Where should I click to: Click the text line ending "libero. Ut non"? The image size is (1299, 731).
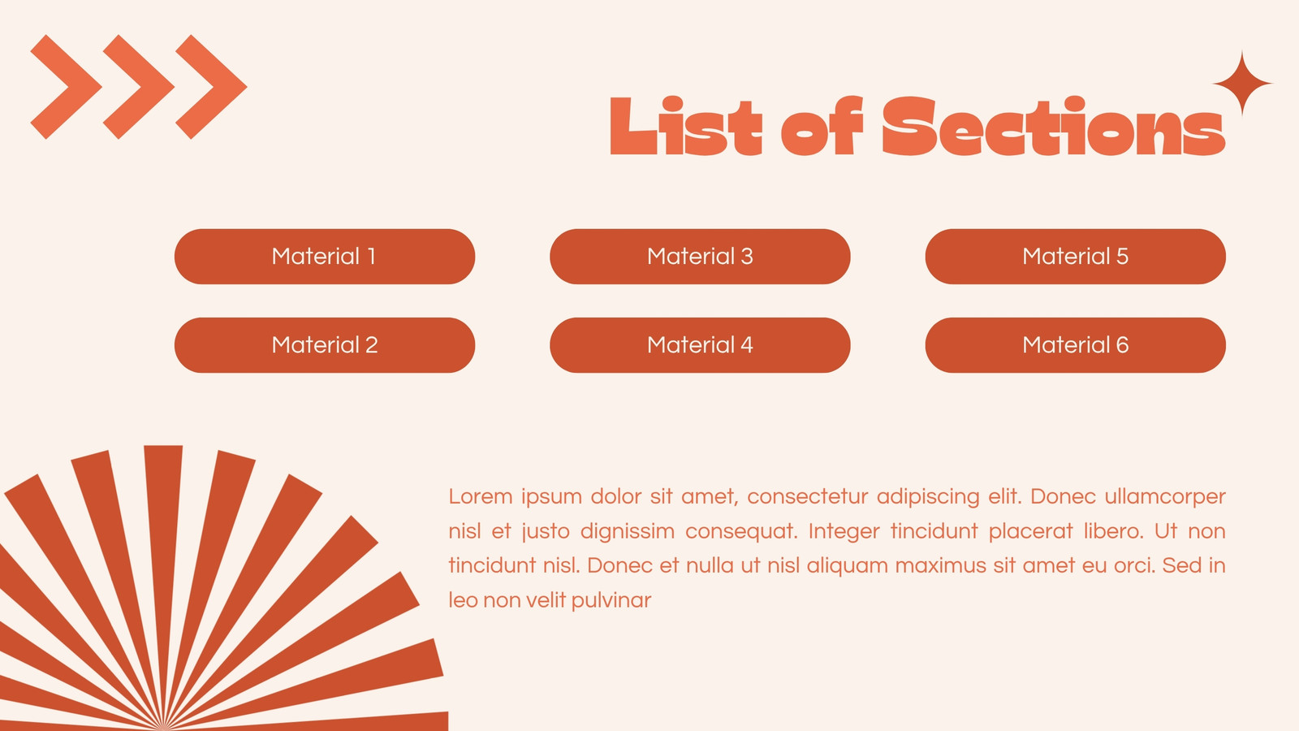click(837, 531)
